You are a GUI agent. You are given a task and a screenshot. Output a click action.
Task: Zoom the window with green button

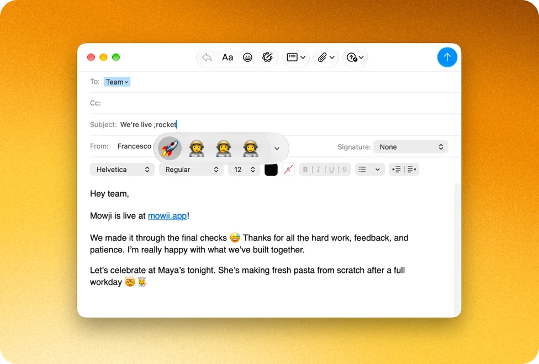pyautogui.click(x=116, y=57)
